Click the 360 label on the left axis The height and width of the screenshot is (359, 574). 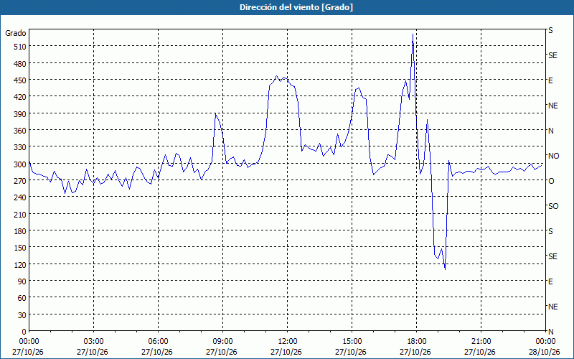pyautogui.click(x=20, y=131)
